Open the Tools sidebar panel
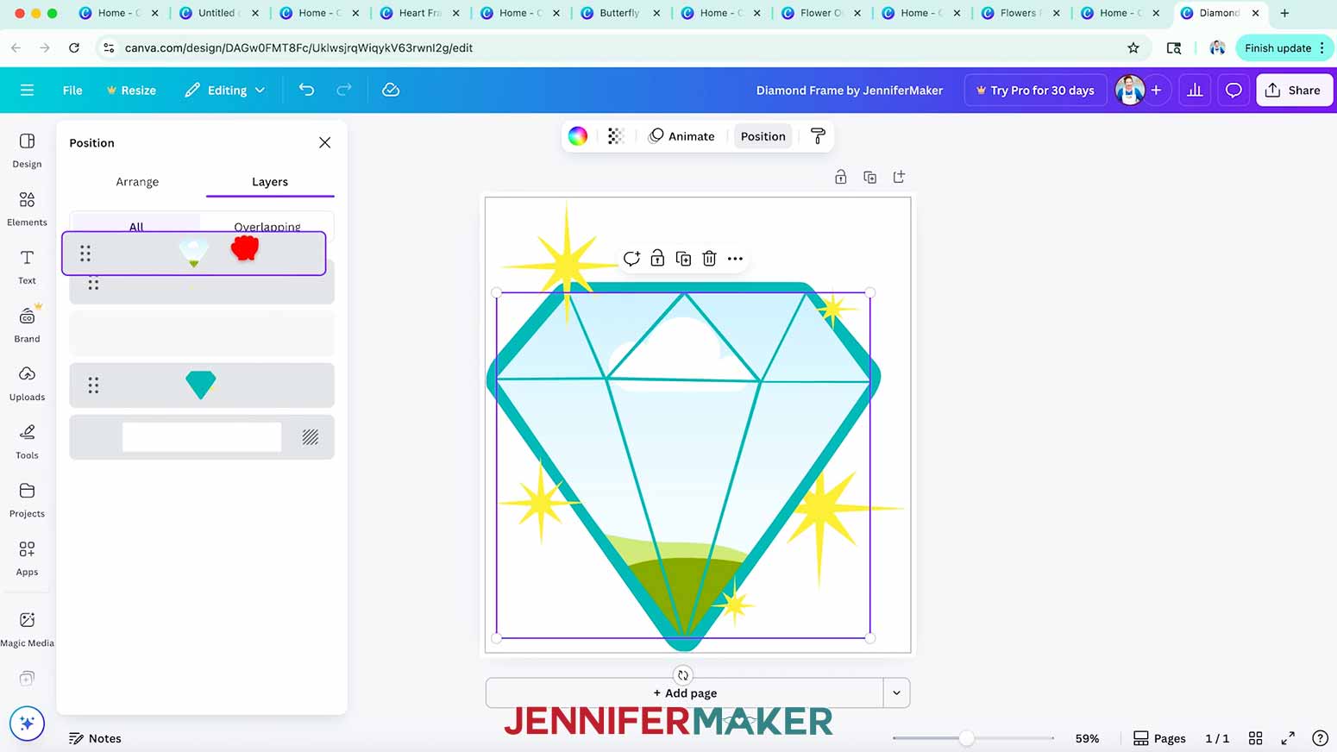Image resolution: width=1337 pixels, height=752 pixels. pyautogui.click(x=27, y=442)
